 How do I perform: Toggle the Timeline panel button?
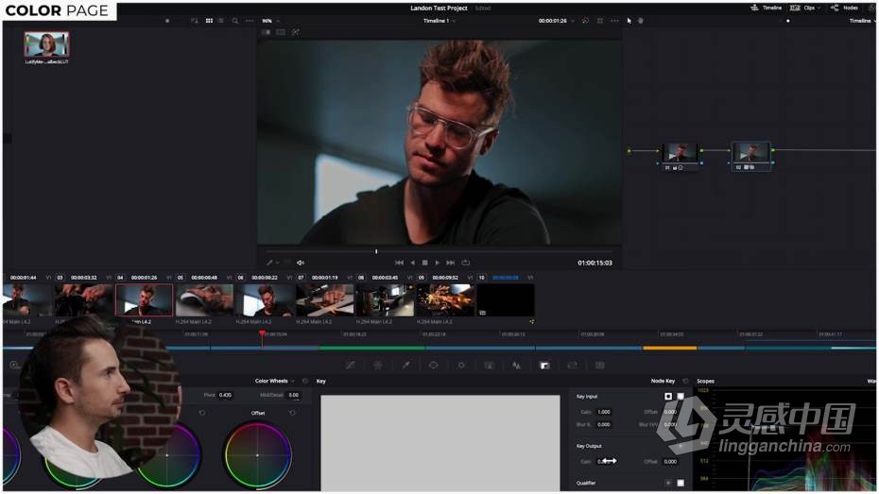point(767,8)
